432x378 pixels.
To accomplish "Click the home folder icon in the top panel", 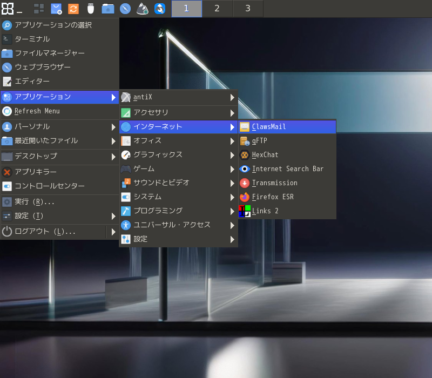I will [108, 9].
